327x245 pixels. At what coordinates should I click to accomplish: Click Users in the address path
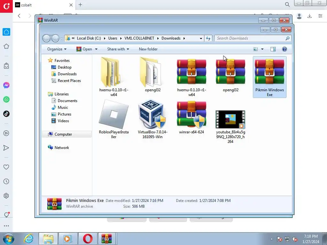113,38
